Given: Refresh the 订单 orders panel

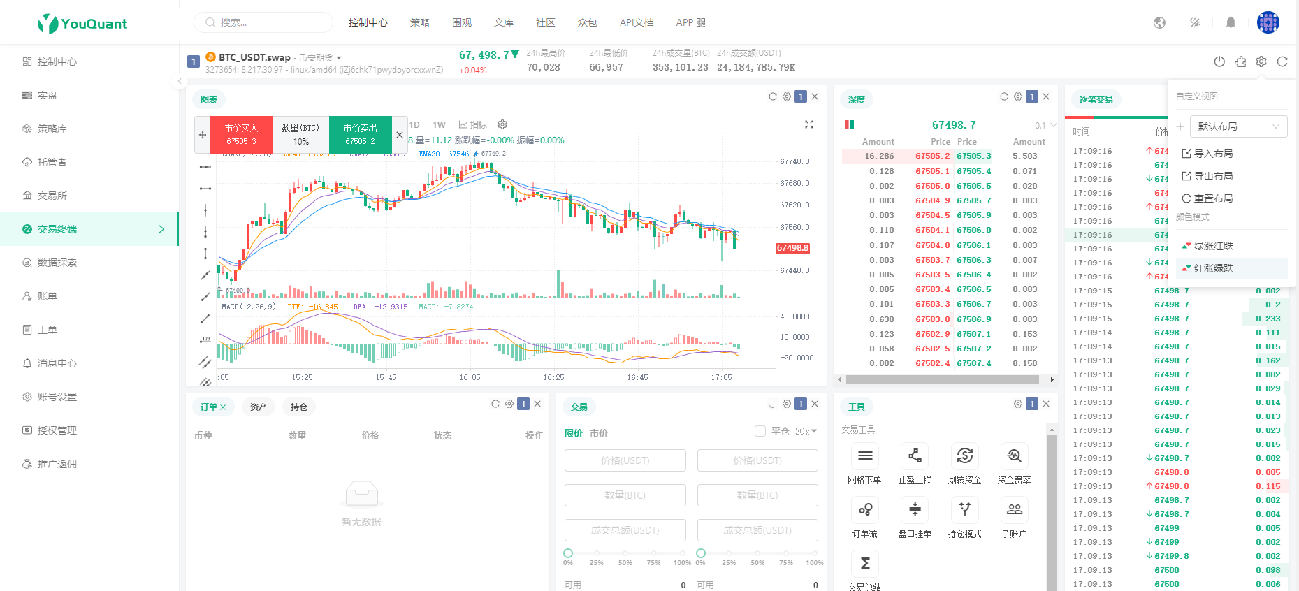Looking at the screenshot, I should (495, 404).
